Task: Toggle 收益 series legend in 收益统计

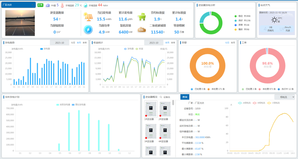Action: (139, 49)
